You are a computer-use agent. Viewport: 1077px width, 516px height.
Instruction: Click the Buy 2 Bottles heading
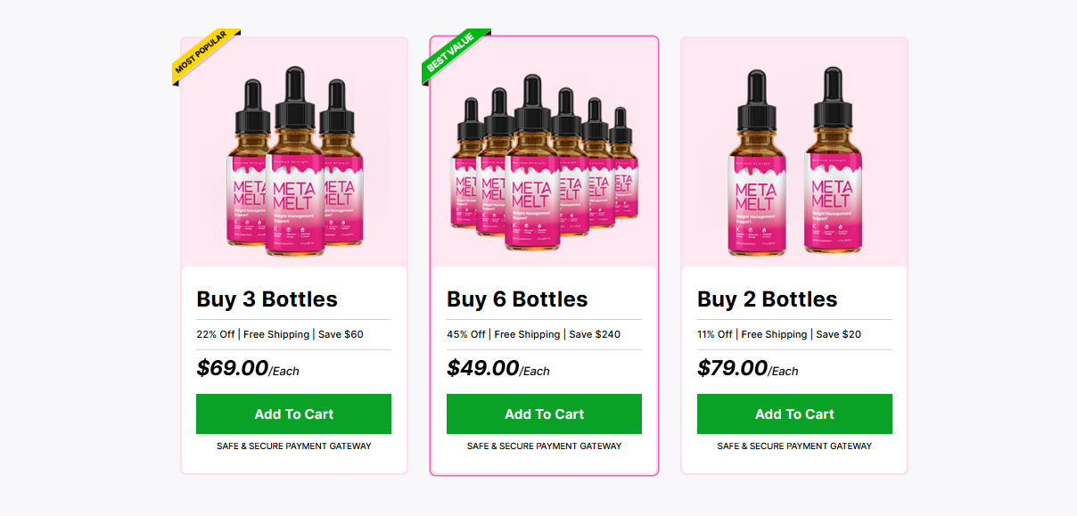click(768, 299)
